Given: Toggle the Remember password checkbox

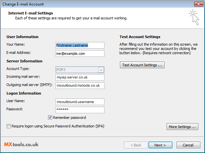Looking at the screenshot, I should pos(50,118).
